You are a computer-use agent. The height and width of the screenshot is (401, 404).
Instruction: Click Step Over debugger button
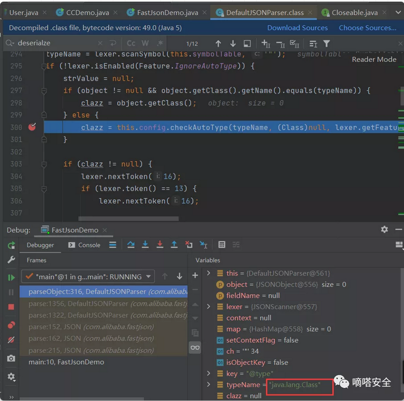pyautogui.click(x=131, y=244)
